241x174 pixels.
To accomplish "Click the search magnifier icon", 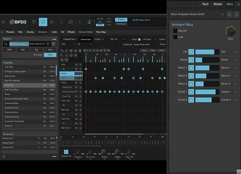I will click(x=6, y=44).
